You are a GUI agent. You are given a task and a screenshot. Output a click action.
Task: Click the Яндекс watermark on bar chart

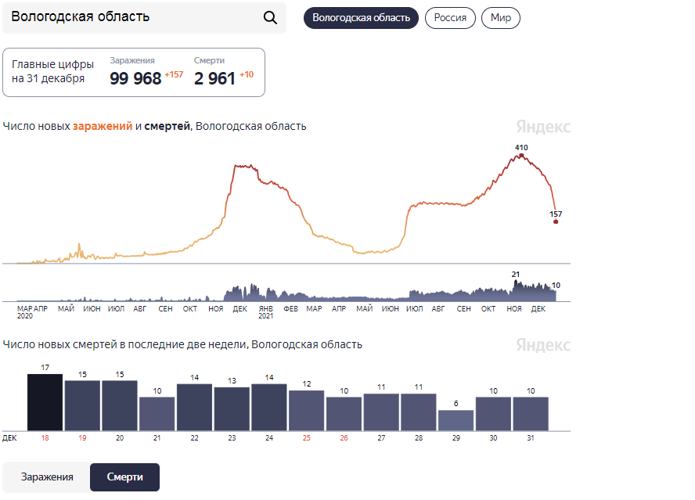543,345
